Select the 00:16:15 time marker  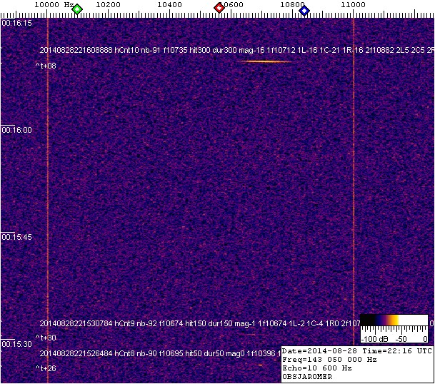click(17, 23)
